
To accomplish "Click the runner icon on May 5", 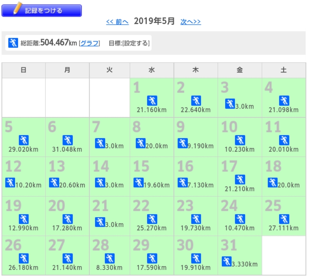I will 23,140.
